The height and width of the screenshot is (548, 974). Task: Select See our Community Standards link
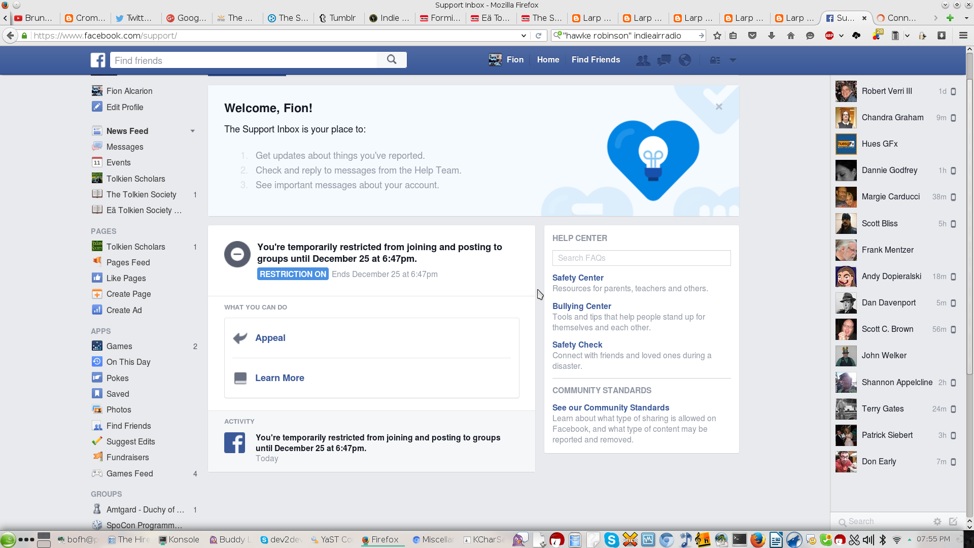[610, 407]
